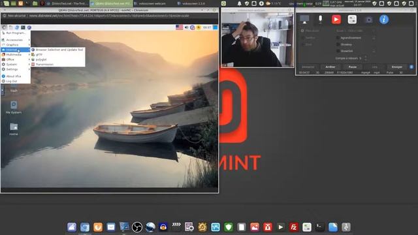Viewport: 418px width, 235px height.
Task: Open the red video player tab in vokoscreen
Action: [336, 20]
